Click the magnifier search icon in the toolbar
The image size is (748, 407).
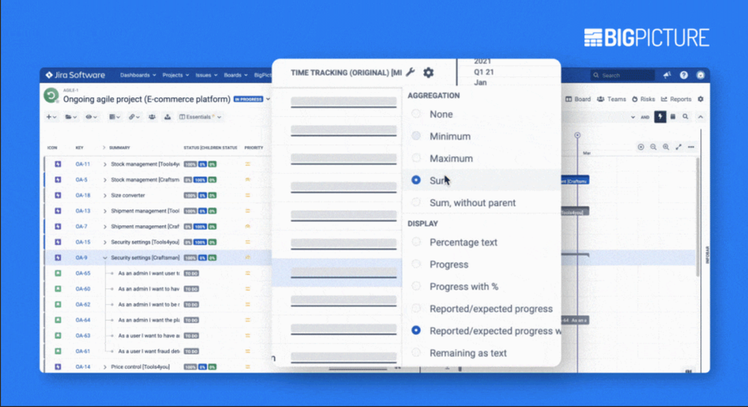click(686, 117)
